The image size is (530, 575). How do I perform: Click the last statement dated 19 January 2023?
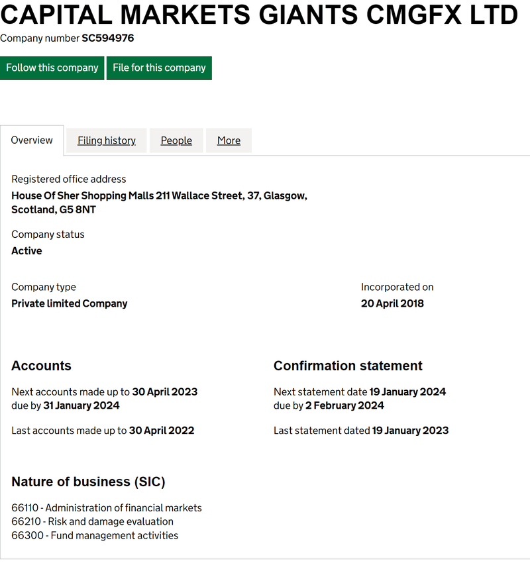(361, 430)
